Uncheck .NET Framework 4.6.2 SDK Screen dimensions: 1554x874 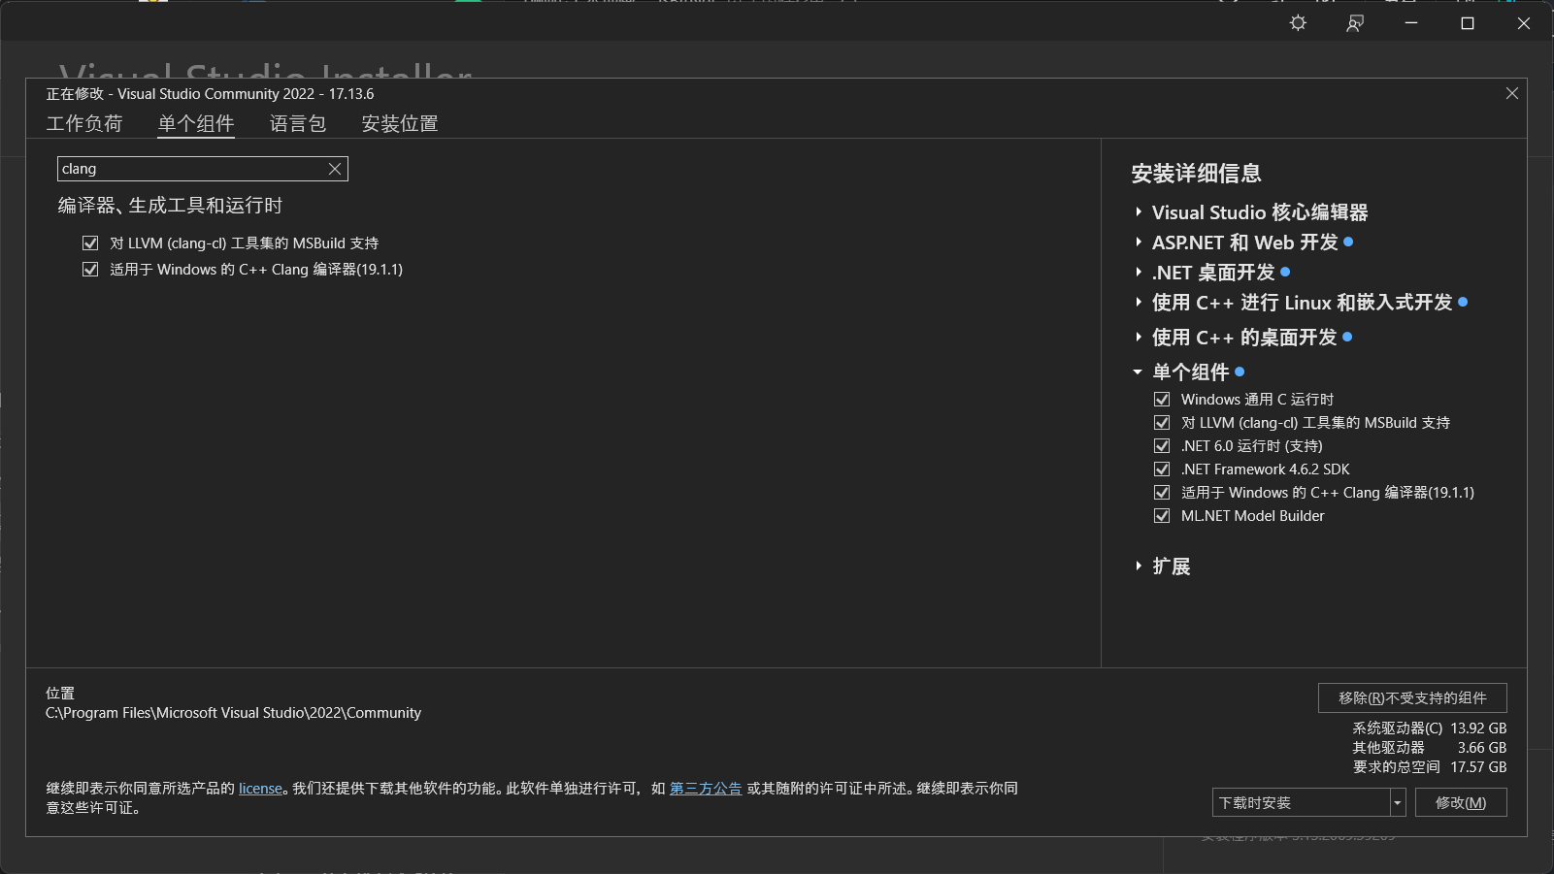1162,469
